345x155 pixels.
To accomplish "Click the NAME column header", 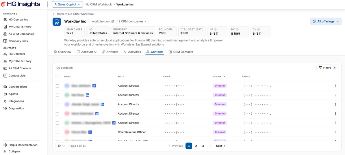I will 67,76.
